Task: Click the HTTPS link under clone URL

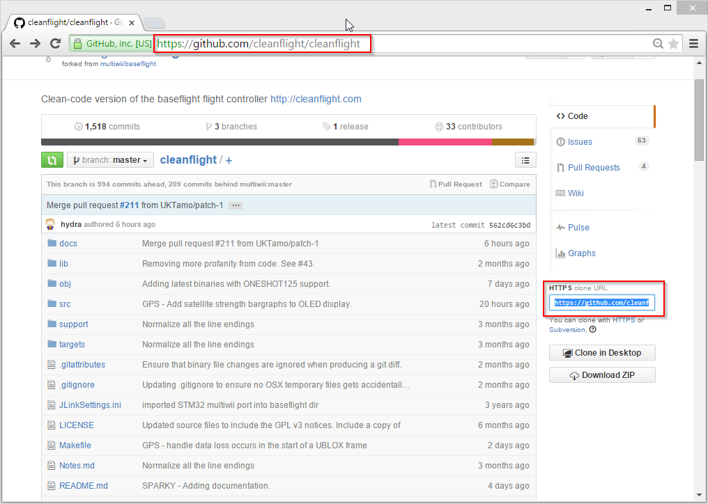Action: tap(624, 320)
